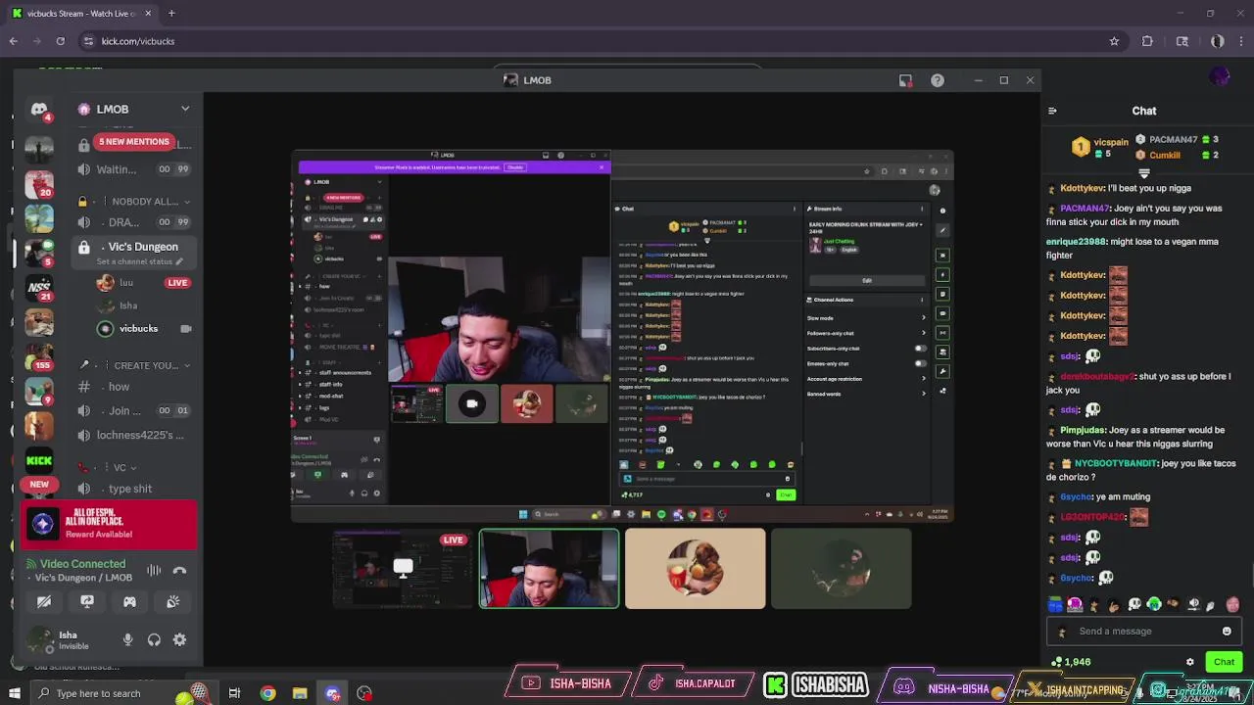
Task: Expand the gift leaderboard arrow in Kick chat
Action: tap(1143, 173)
